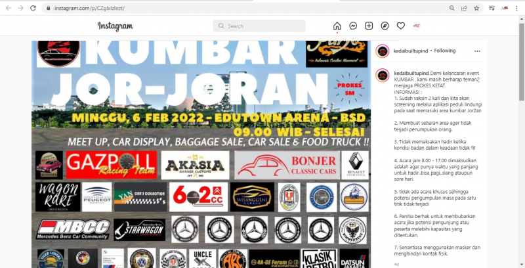Open kedaibuiltupind username in post header
525x268 pixels.
(411, 51)
